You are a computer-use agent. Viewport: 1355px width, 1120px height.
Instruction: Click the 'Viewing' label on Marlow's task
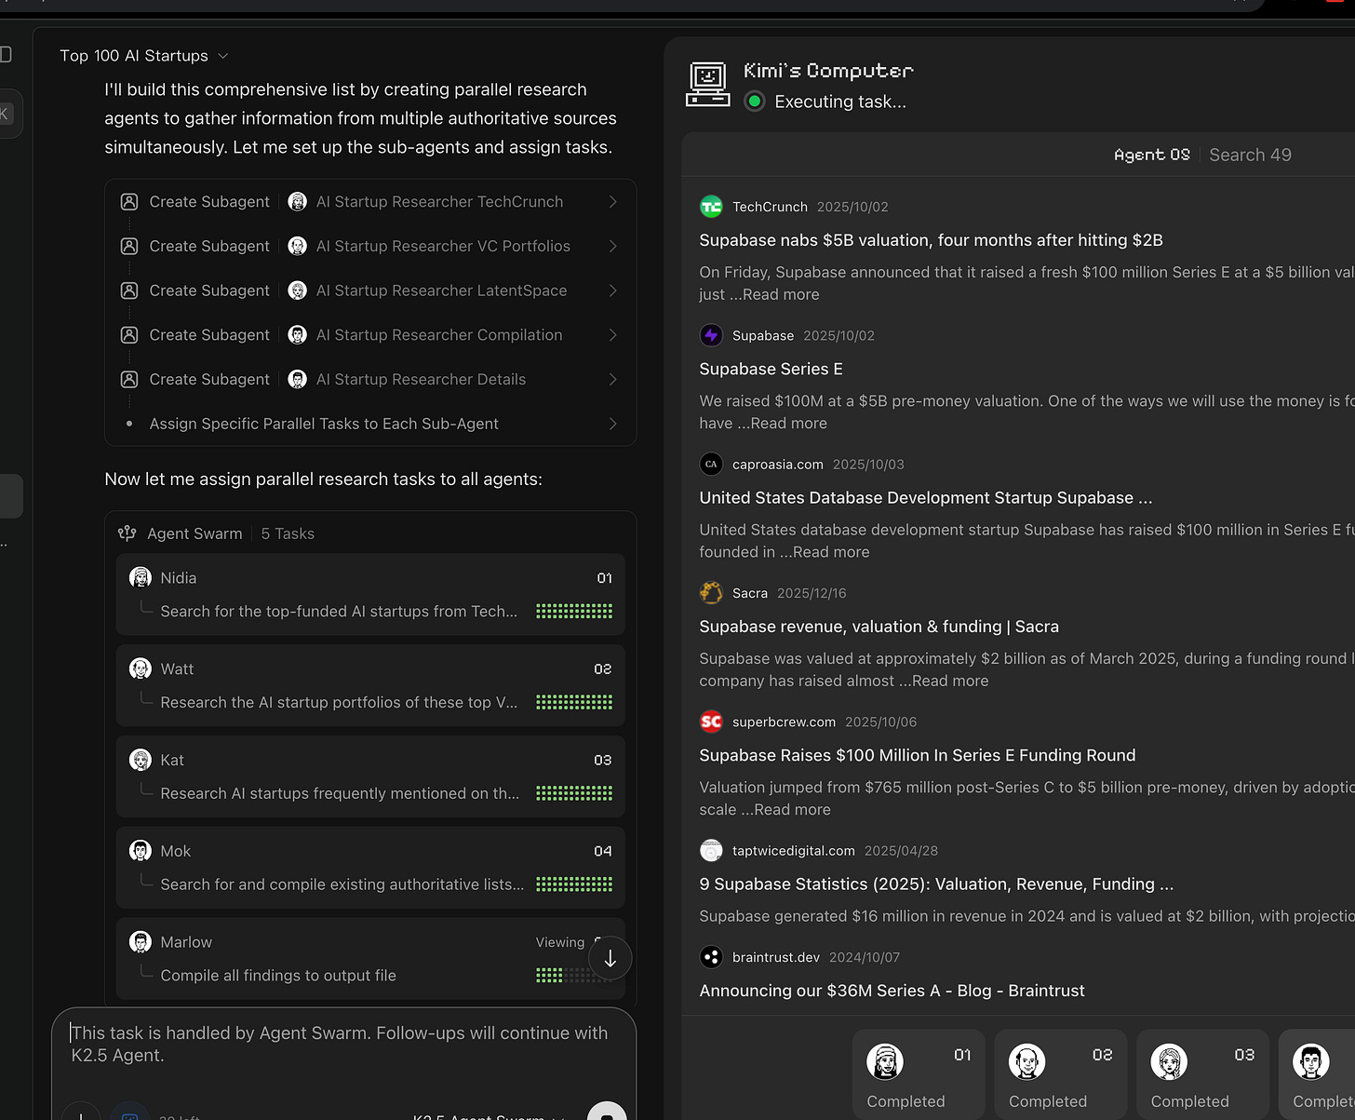(560, 942)
